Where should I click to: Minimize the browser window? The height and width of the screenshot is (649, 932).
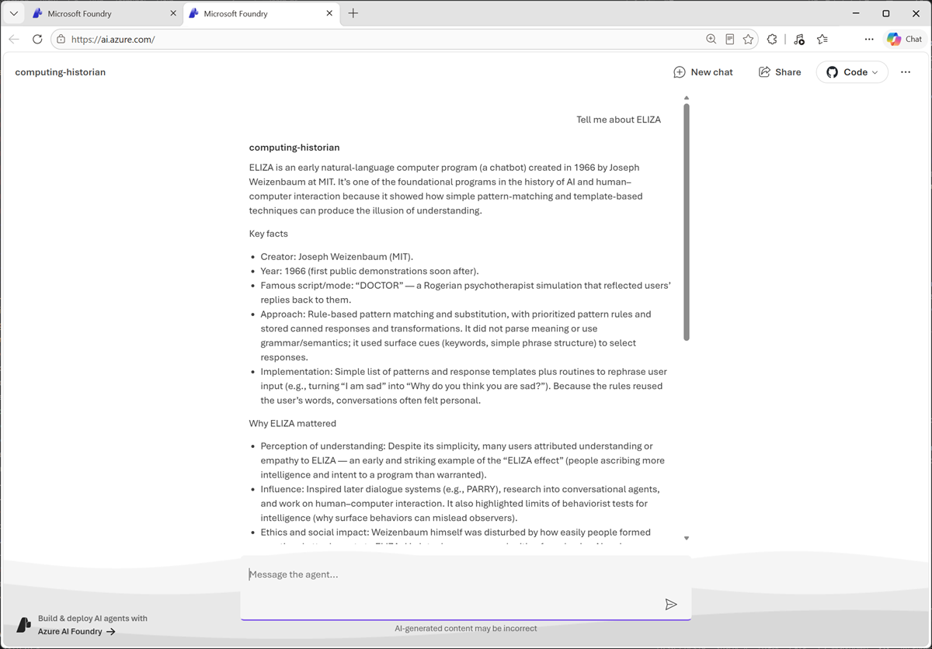click(x=855, y=13)
